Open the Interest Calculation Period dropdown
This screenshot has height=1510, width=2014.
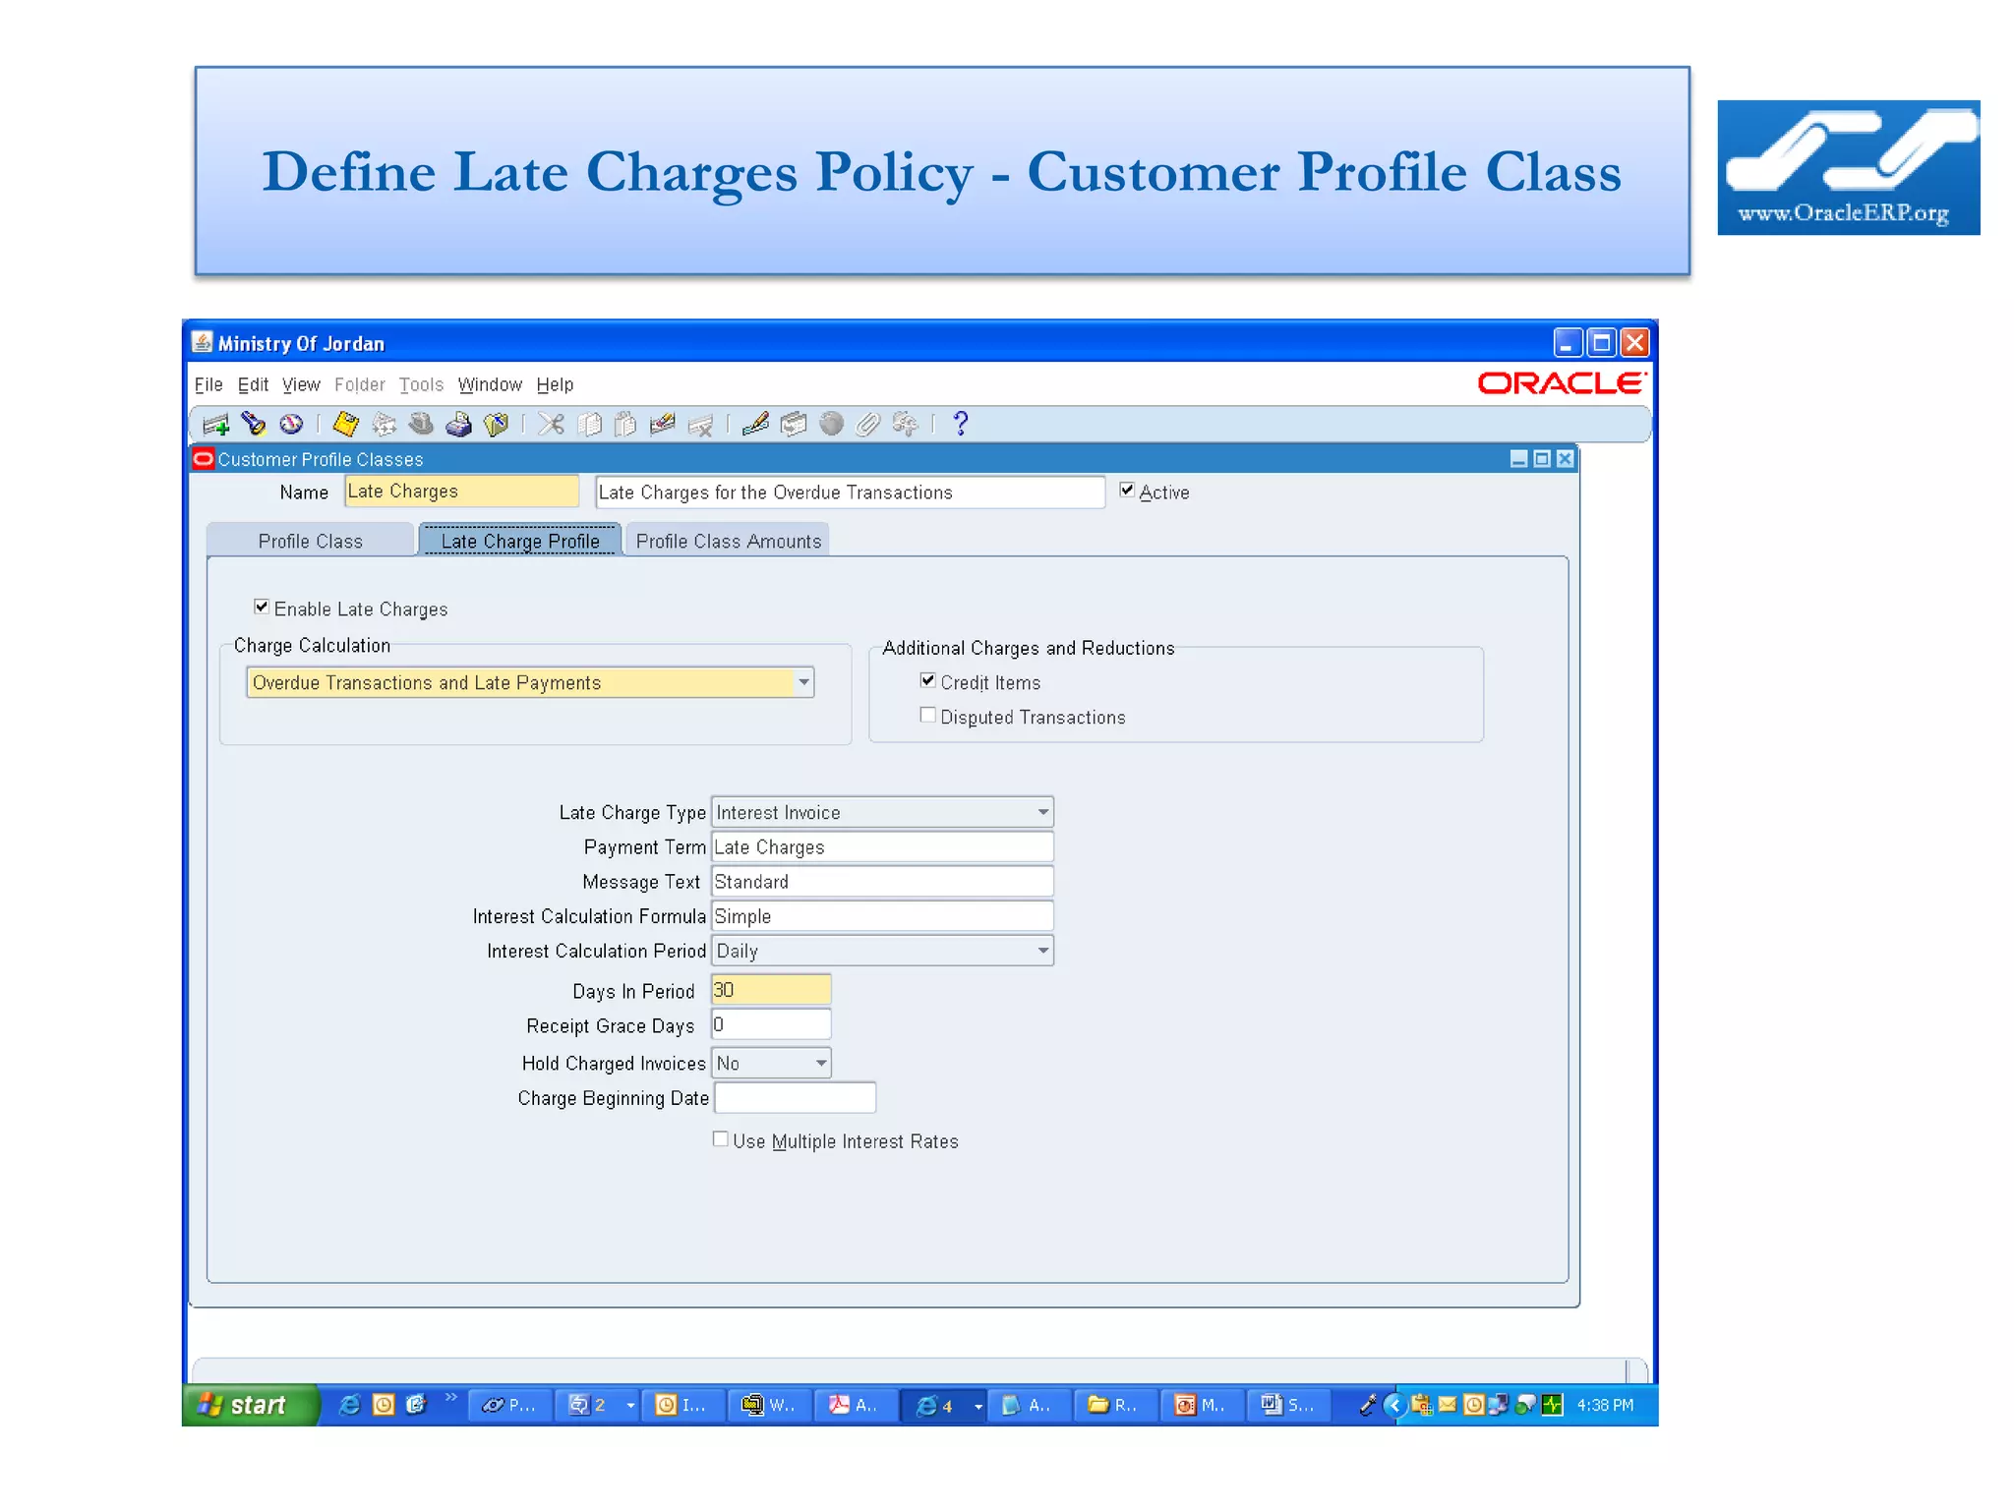pos(1042,951)
